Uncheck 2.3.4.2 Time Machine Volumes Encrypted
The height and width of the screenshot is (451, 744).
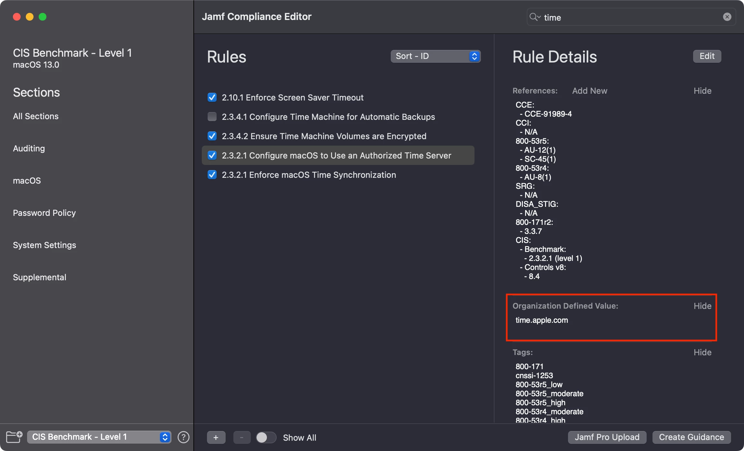pos(212,136)
